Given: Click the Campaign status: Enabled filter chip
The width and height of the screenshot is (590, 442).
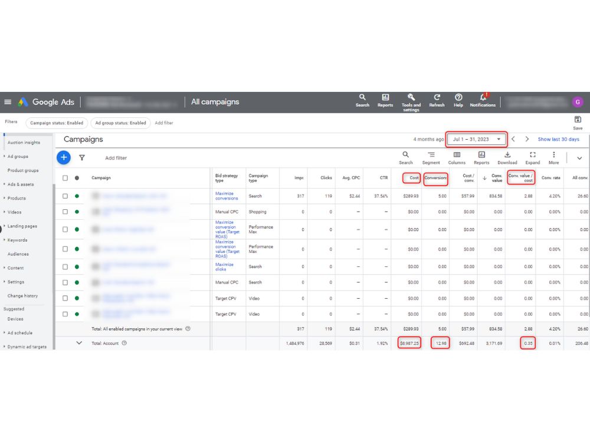Looking at the screenshot, I should coord(57,123).
